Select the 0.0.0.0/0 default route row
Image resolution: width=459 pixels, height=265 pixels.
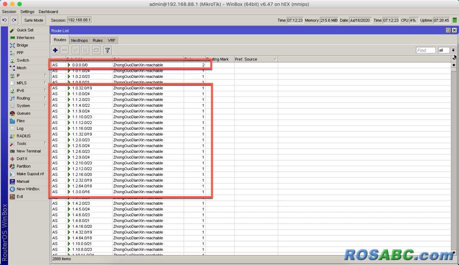(x=251, y=65)
